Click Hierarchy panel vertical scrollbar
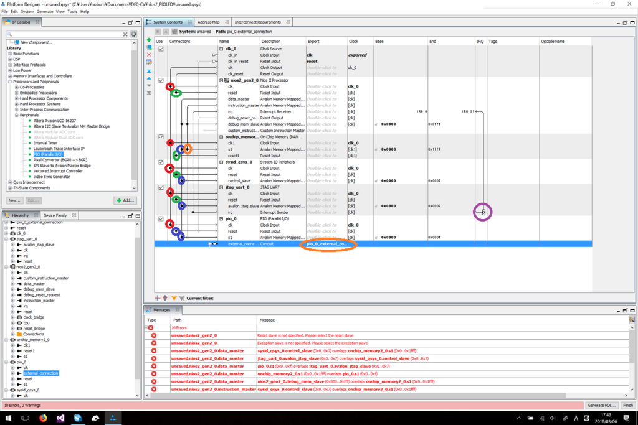 pyautogui.click(x=137, y=309)
